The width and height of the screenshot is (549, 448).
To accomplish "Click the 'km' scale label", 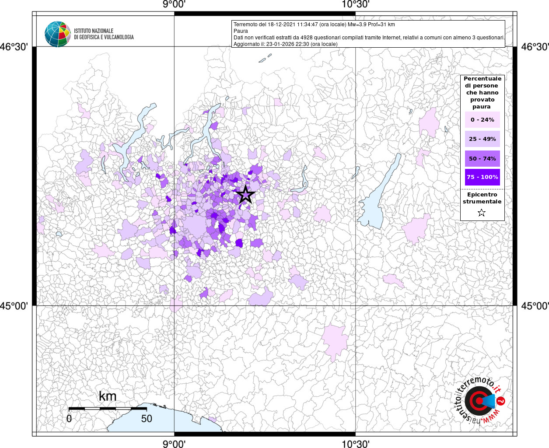I will coord(108,396).
